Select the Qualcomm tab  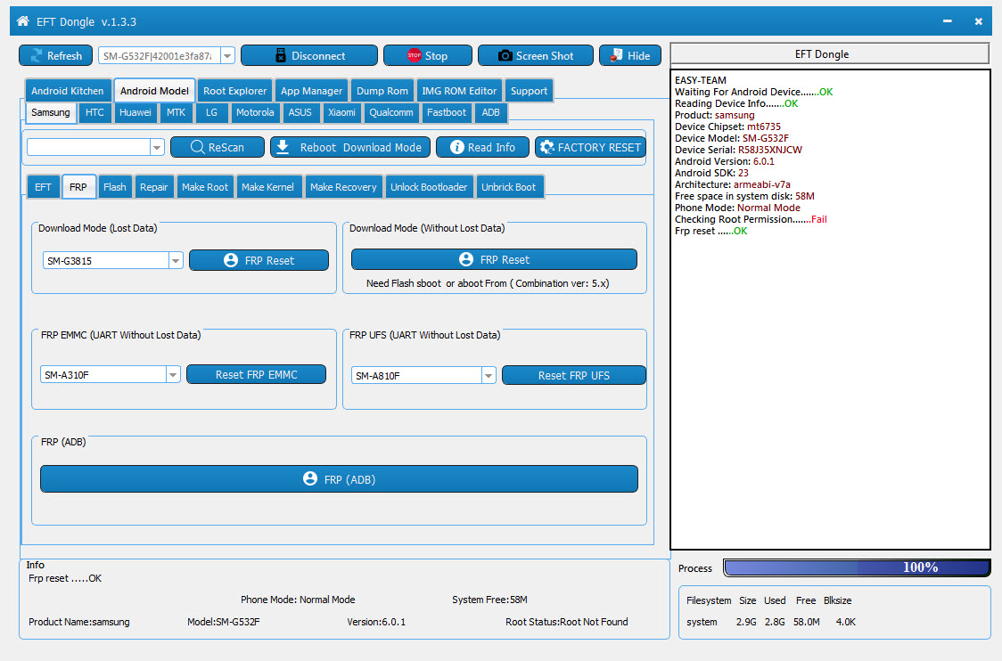click(x=391, y=112)
